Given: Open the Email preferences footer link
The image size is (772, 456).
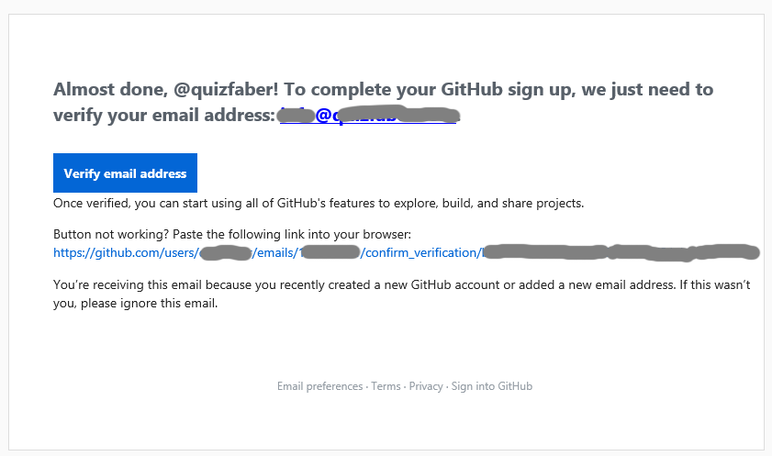Looking at the screenshot, I should [x=319, y=386].
